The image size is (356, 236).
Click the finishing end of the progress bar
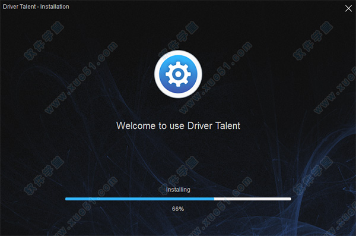click(x=290, y=199)
